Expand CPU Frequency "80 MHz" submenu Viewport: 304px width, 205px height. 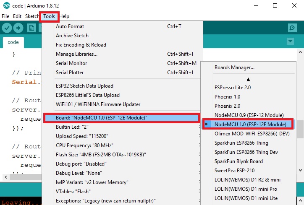[x=122, y=145]
